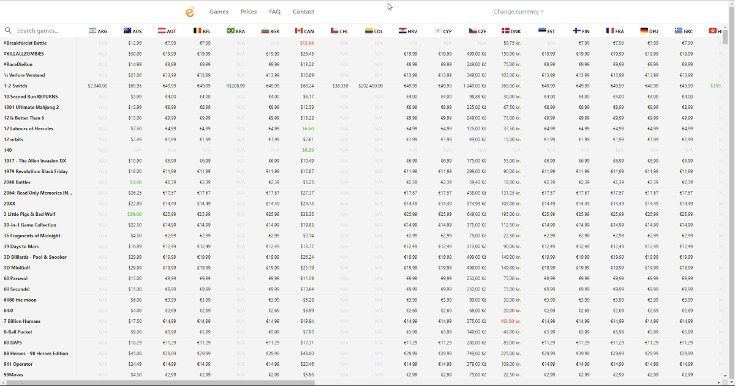The image size is (735, 386).
Task: Select 1979 Revolution: Black Friday row
Action: pos(36,171)
